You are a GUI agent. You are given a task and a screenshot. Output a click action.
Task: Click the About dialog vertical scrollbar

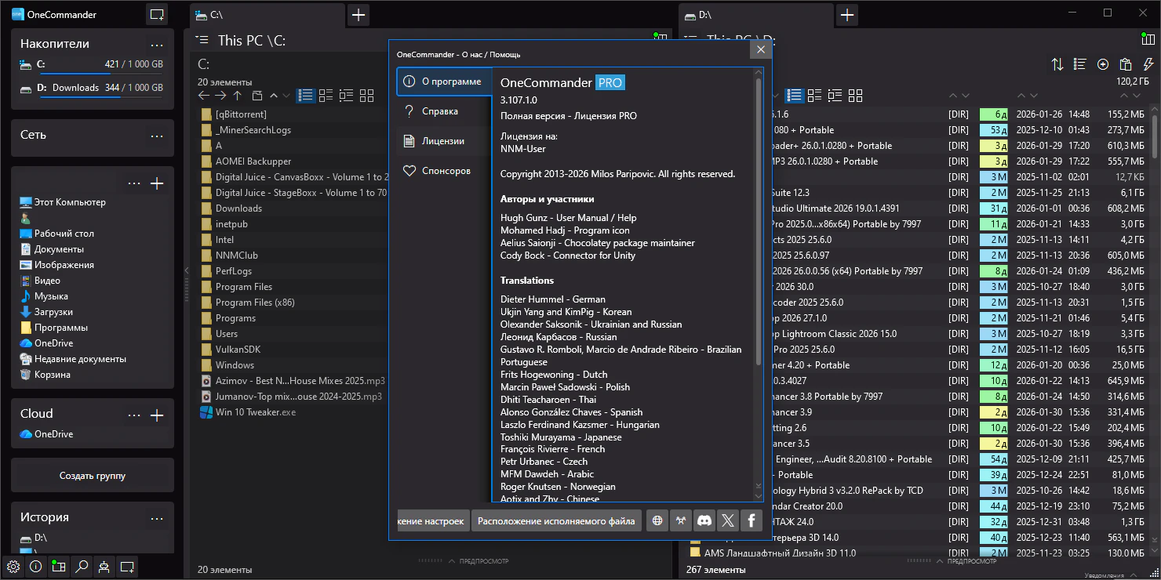pos(758,219)
